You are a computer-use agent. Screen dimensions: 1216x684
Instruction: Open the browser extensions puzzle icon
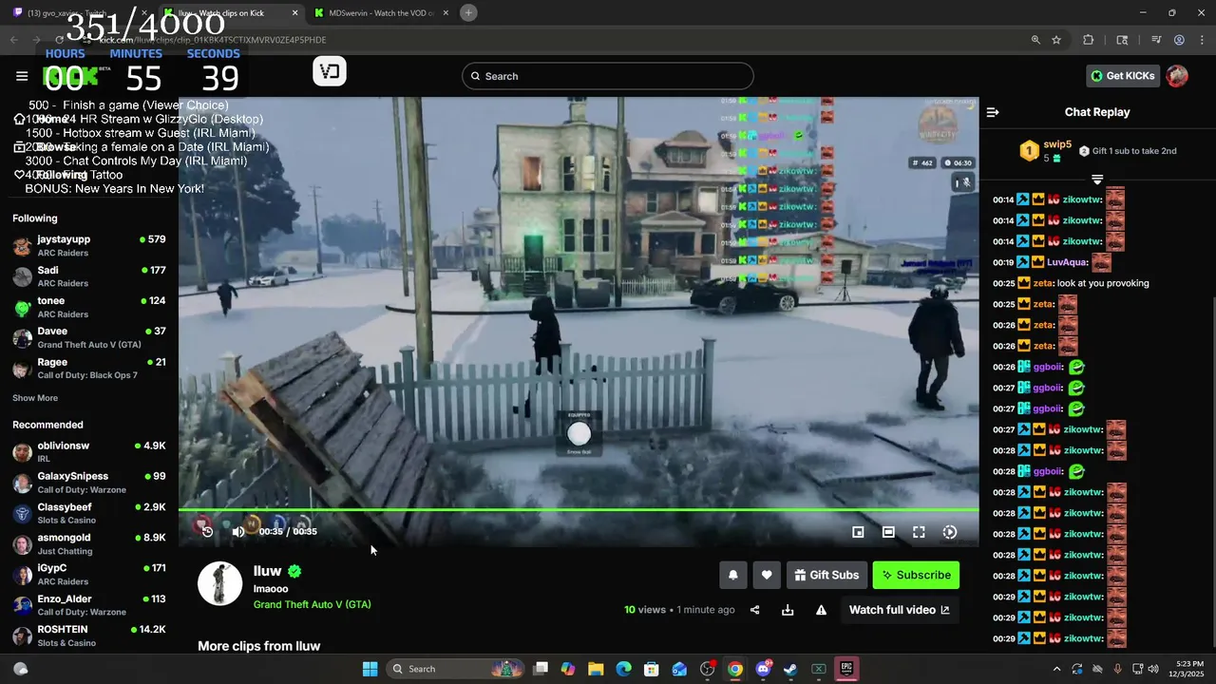pyautogui.click(x=1089, y=40)
